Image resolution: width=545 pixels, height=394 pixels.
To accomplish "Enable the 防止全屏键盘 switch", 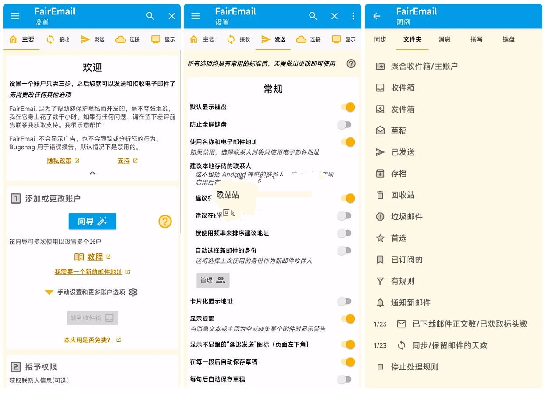I will coord(345,125).
